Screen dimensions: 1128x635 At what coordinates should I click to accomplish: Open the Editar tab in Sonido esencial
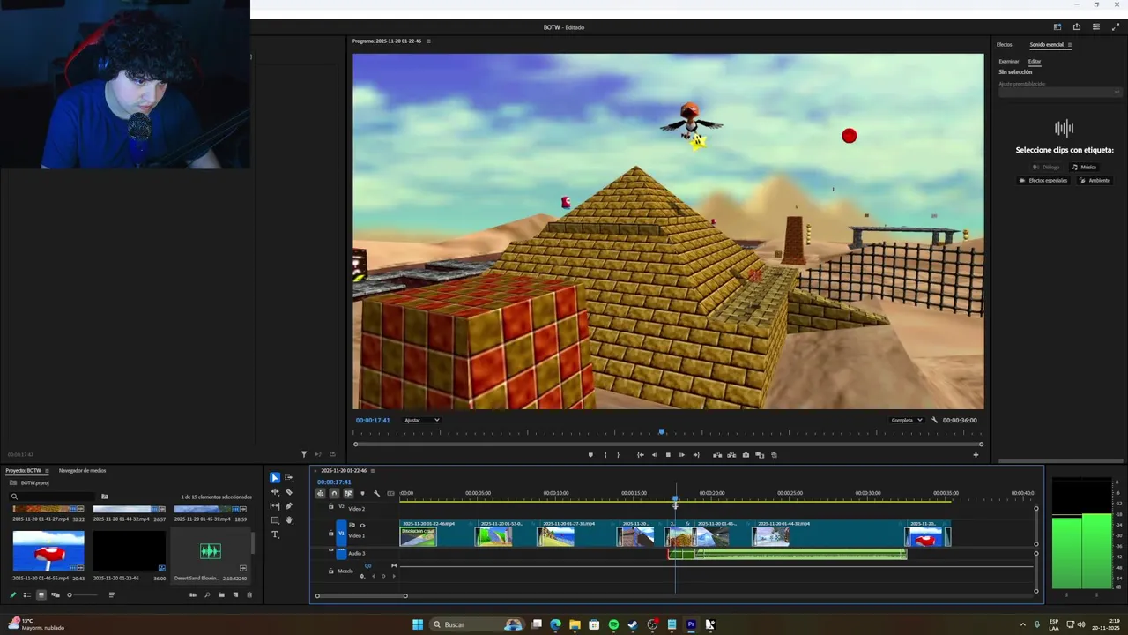(x=1035, y=62)
